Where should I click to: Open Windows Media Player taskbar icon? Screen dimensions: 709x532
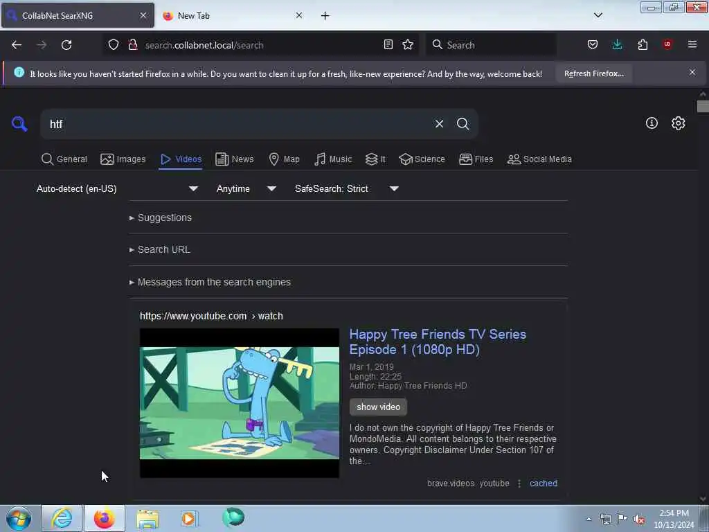pos(189,518)
